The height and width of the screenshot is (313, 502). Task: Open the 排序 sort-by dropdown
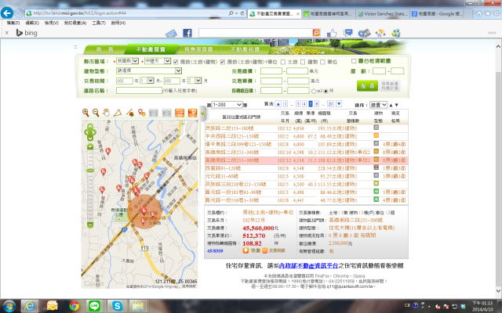tap(378, 104)
